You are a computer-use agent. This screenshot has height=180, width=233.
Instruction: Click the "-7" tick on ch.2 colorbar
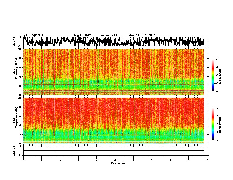(217, 140)
